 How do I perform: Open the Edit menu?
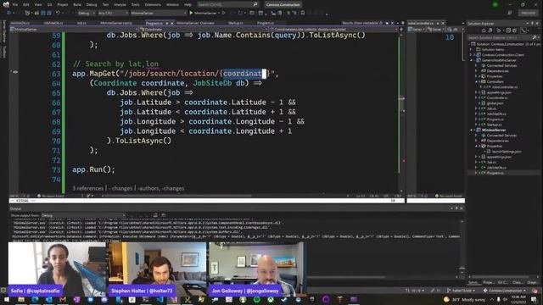click(26, 5)
